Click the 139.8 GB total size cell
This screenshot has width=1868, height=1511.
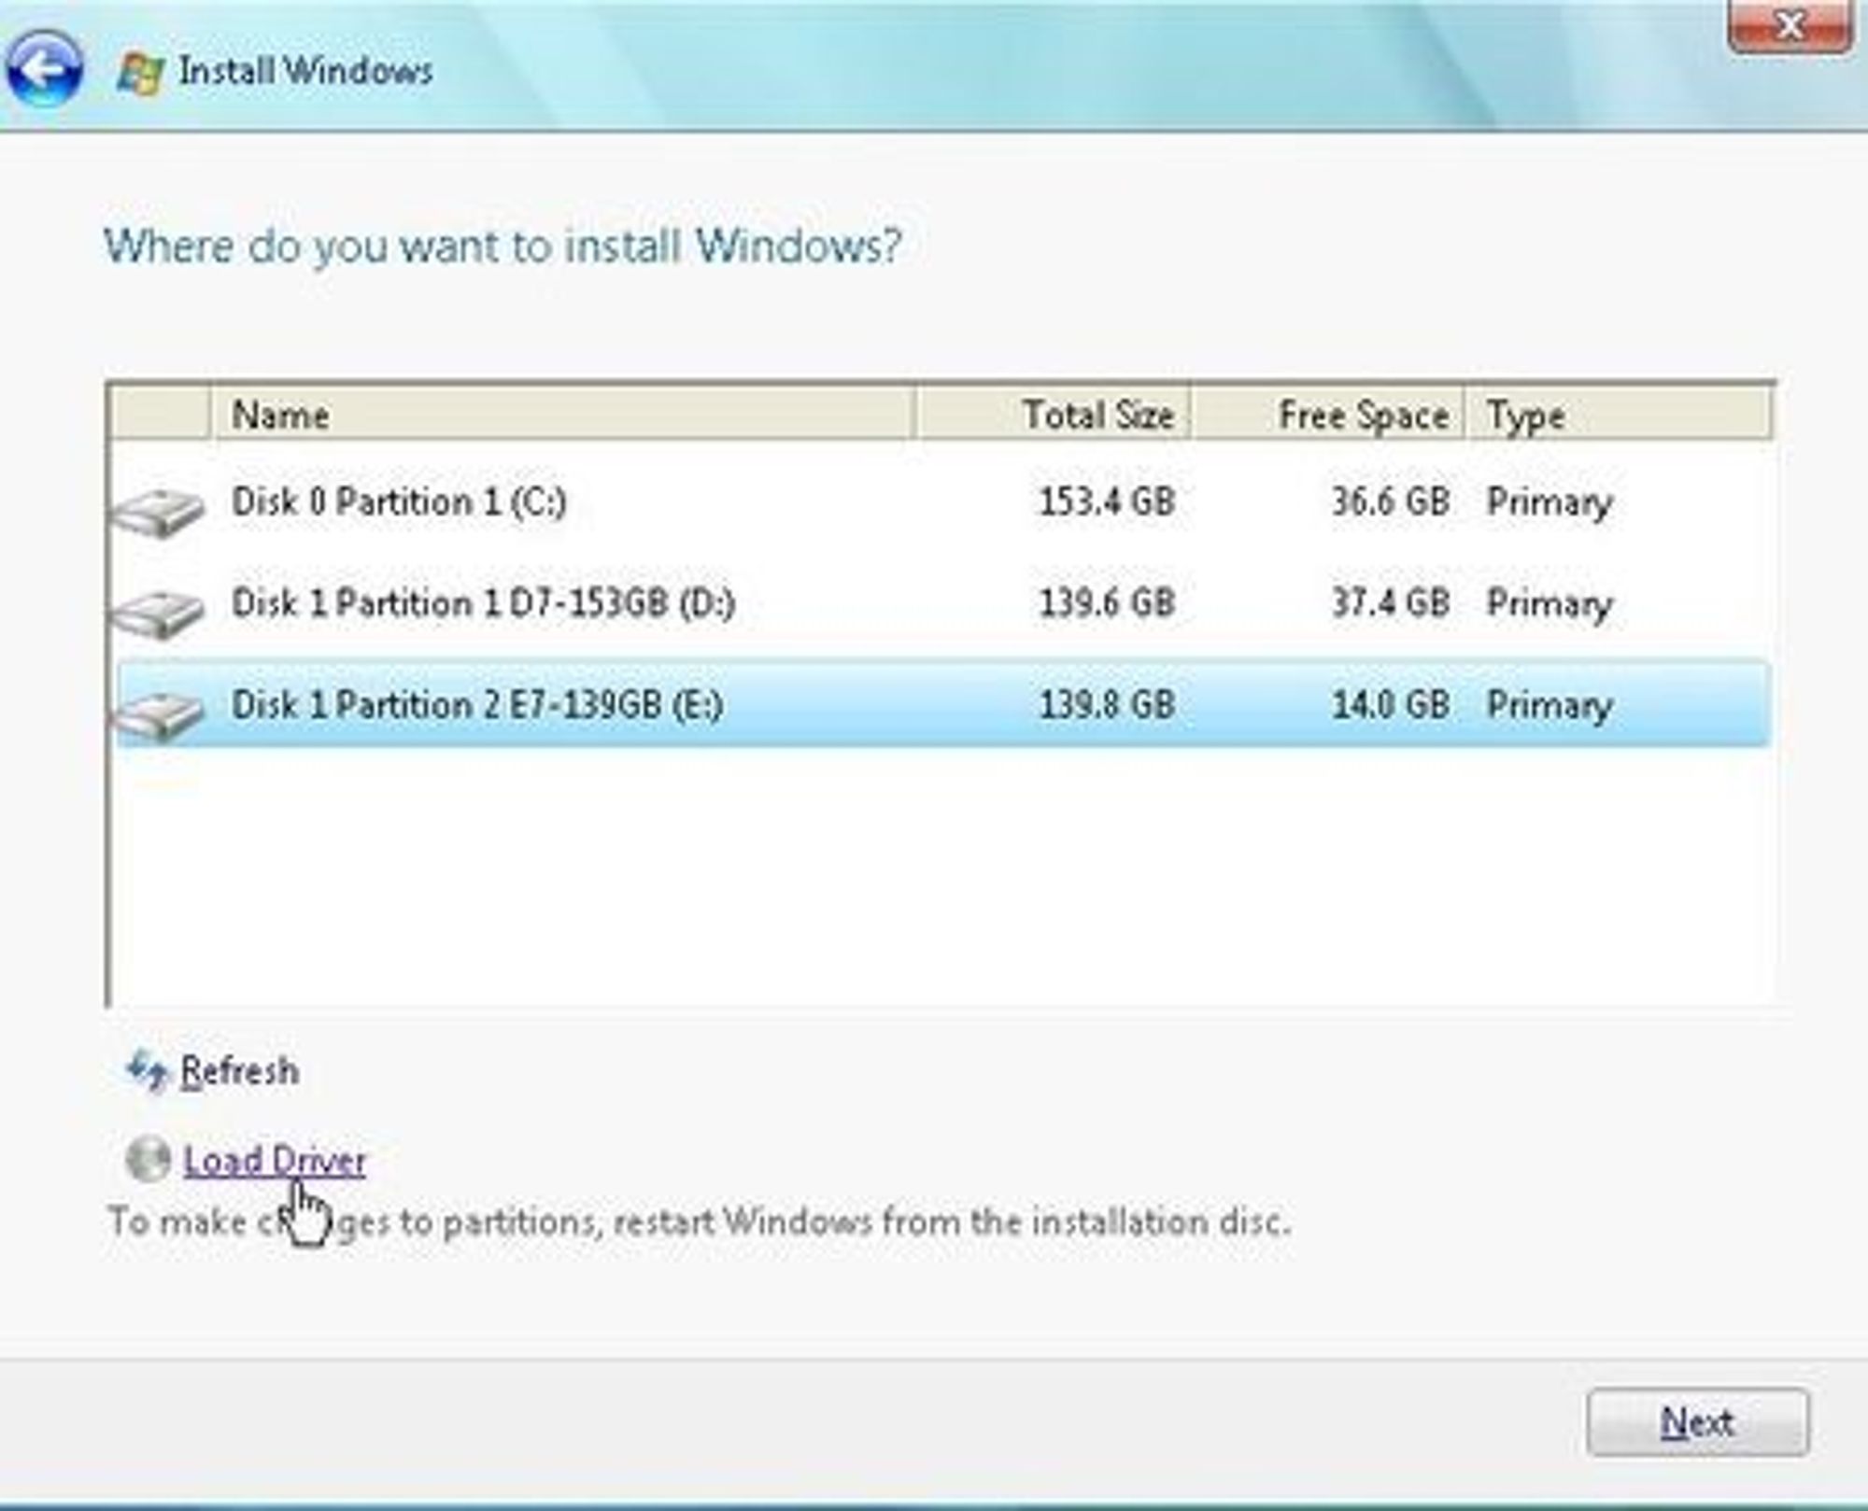(1107, 704)
